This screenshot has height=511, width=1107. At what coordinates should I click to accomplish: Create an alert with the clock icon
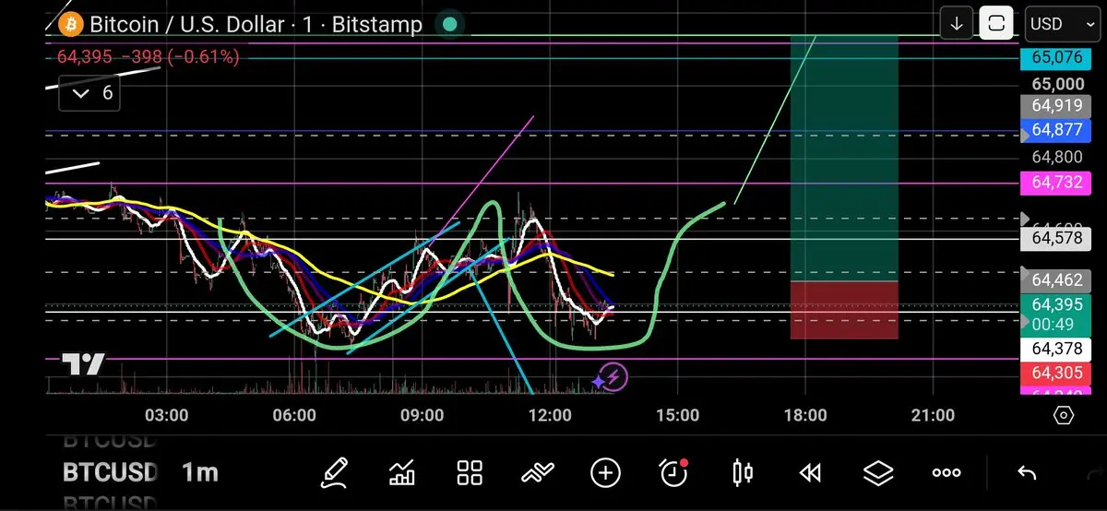674,473
